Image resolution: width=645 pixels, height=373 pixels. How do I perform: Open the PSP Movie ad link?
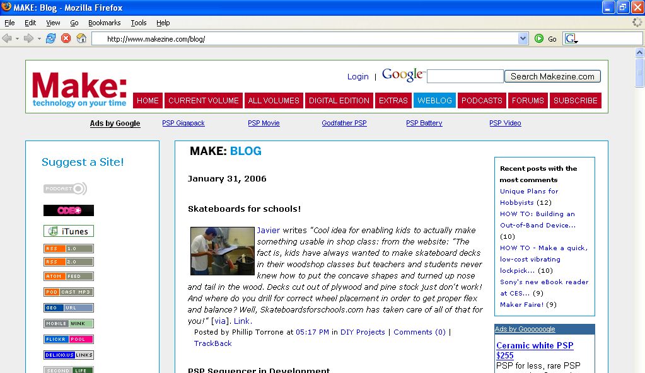click(264, 123)
